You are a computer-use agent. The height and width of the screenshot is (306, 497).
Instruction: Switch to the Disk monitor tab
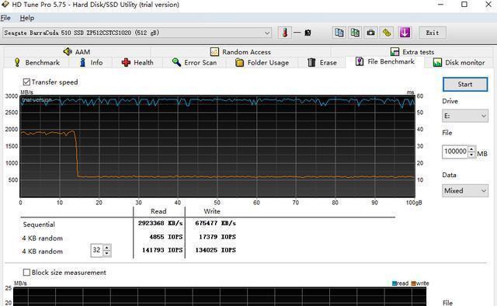pyautogui.click(x=459, y=62)
